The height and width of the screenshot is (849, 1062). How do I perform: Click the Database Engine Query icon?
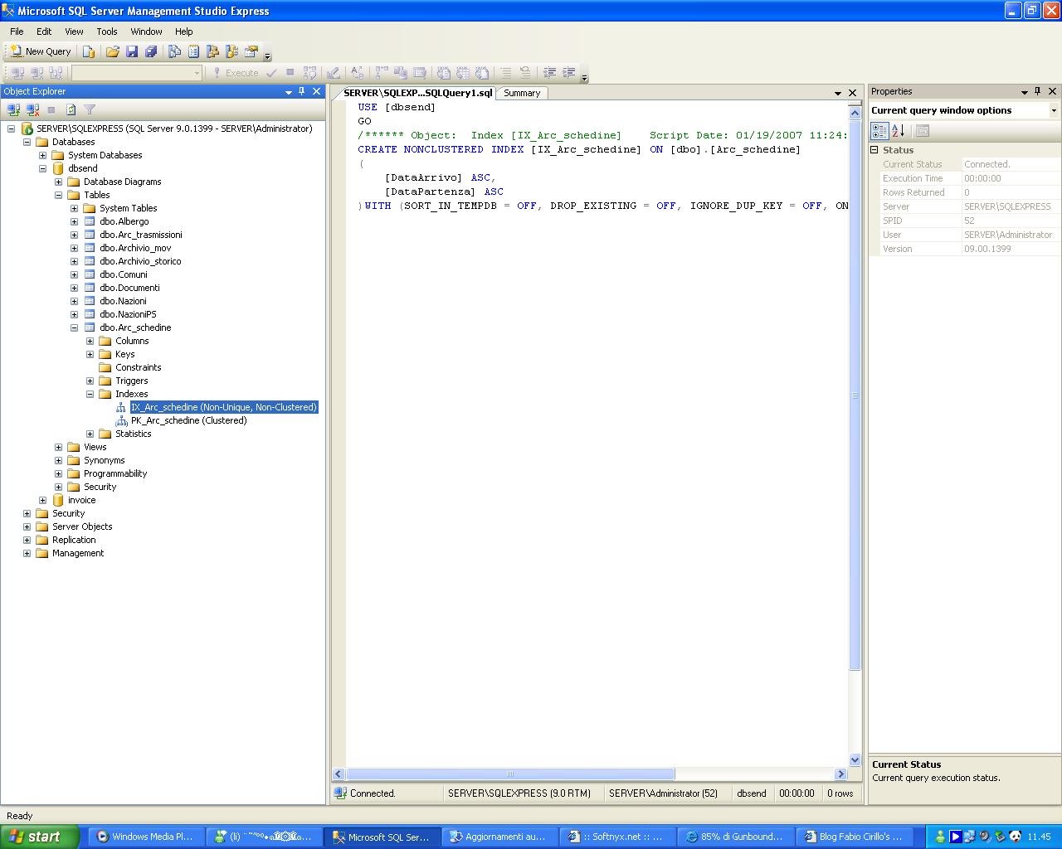click(x=89, y=51)
